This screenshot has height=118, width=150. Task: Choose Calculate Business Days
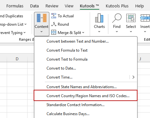pyautogui.click(x=86, y=114)
